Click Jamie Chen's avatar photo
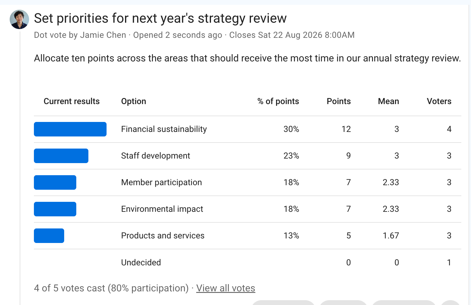Image resolution: width=471 pixels, height=305 pixels. coord(19,19)
